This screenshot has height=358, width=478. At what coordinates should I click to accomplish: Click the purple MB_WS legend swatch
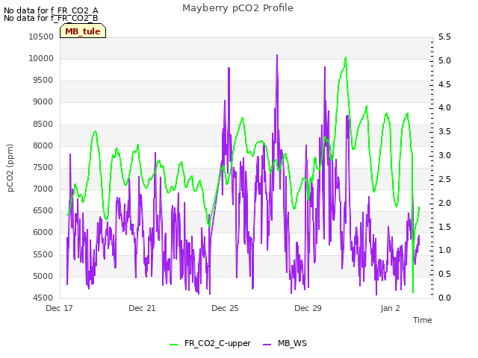(x=267, y=345)
